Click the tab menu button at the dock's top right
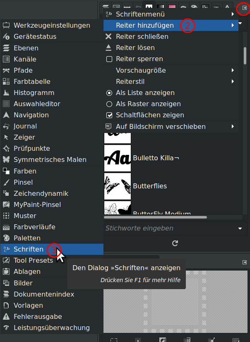The width and height of the screenshot is (250, 342). click(245, 8)
